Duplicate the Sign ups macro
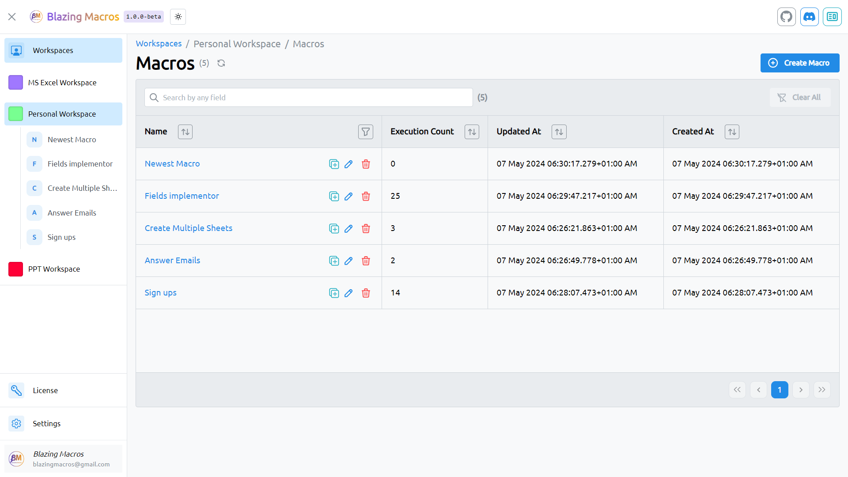848x477 pixels. tap(334, 293)
